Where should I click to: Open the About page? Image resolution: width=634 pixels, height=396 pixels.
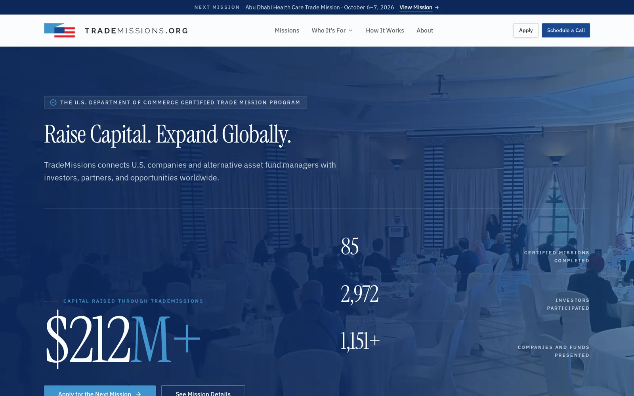(425, 30)
